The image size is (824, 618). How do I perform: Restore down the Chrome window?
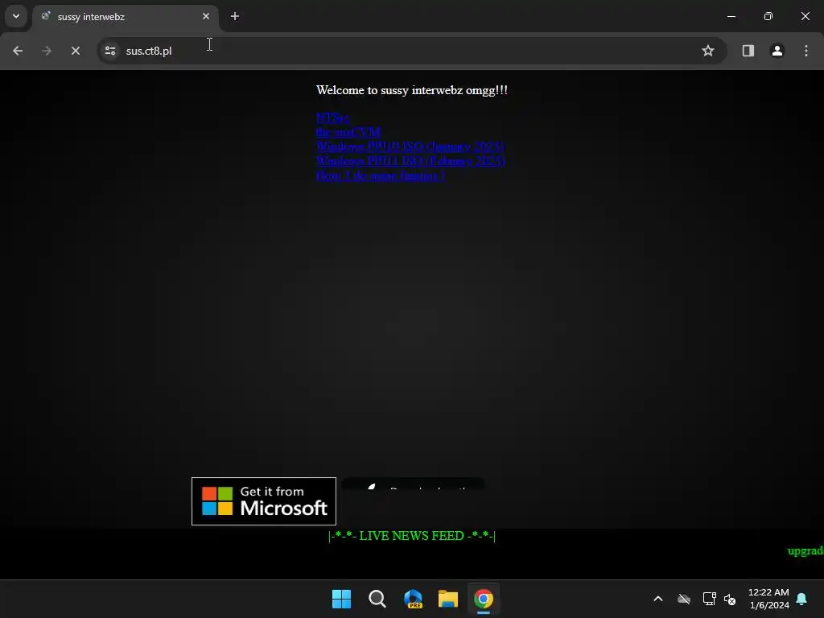pos(768,16)
